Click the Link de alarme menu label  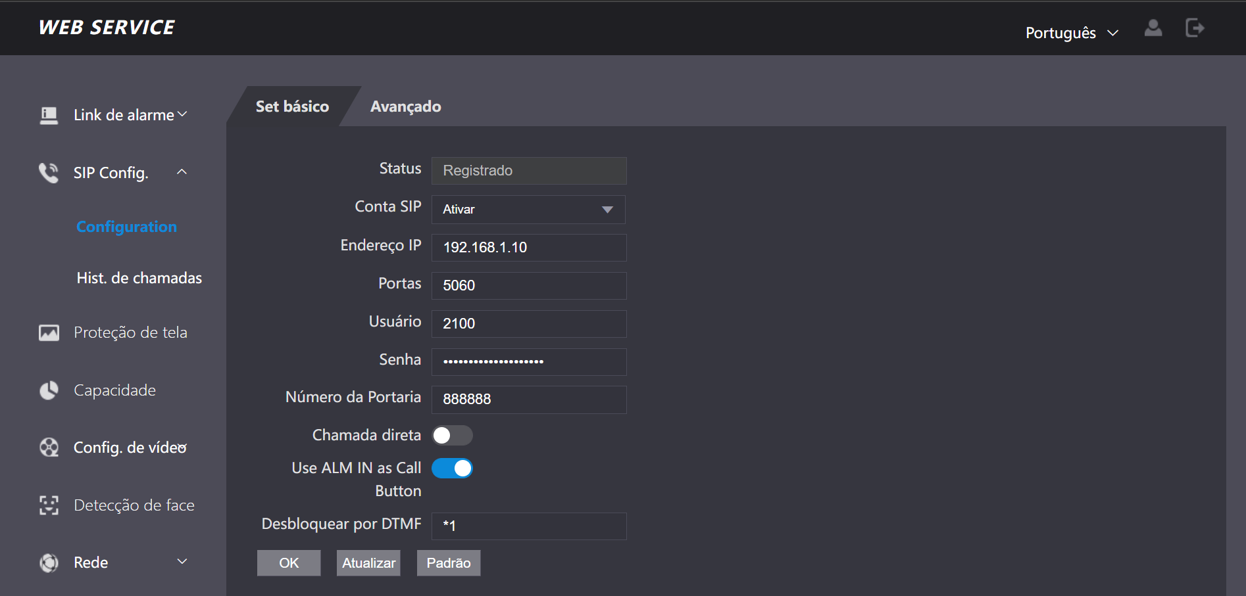point(124,115)
